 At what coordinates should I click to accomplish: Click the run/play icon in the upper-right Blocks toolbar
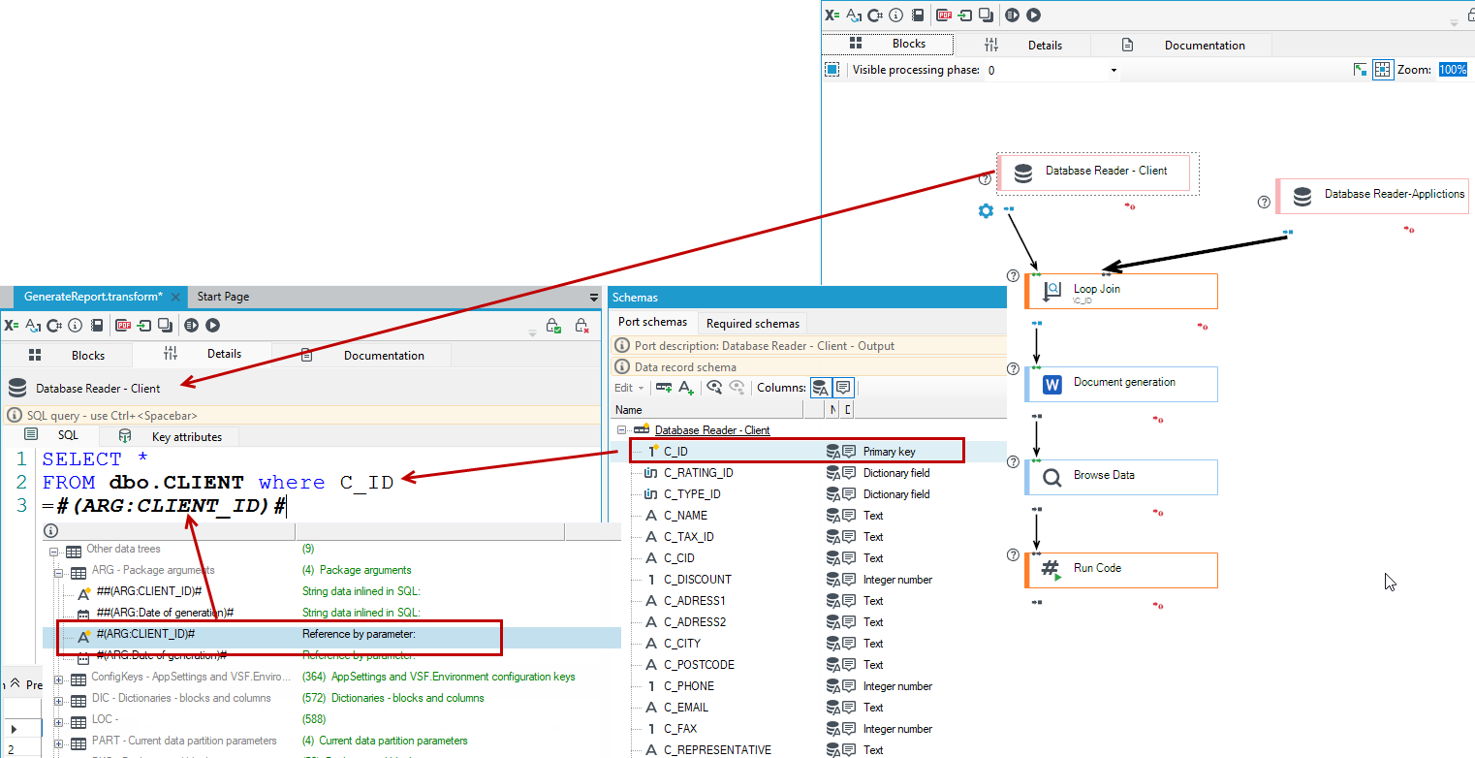pos(1034,15)
